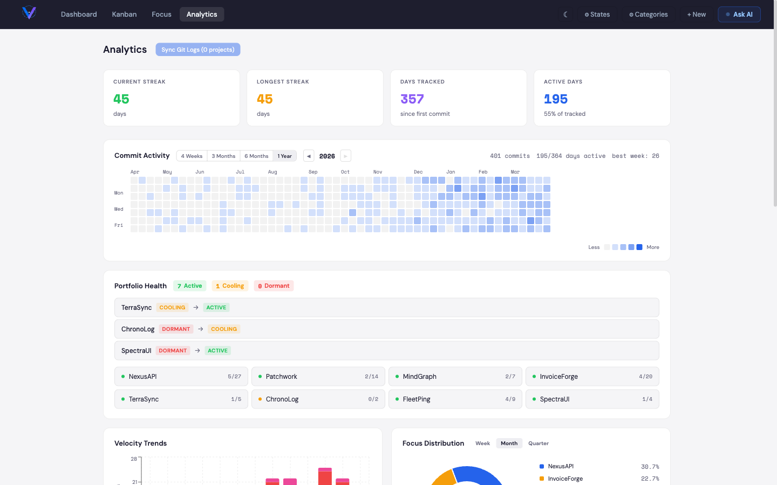
Task: Open the States settings
Action: click(x=597, y=15)
